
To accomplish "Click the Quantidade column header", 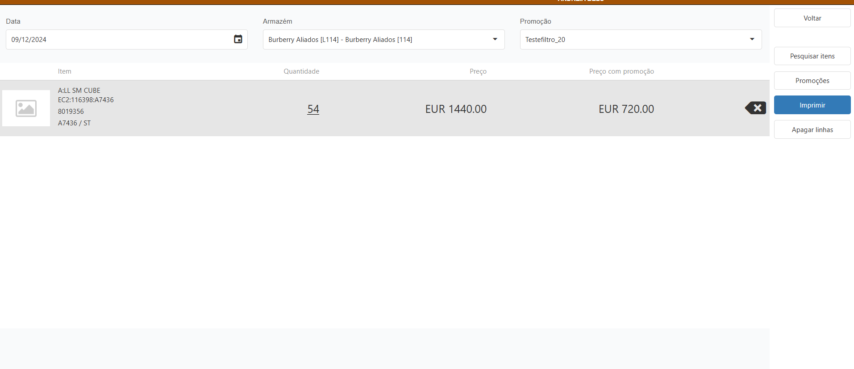I will 301,71.
